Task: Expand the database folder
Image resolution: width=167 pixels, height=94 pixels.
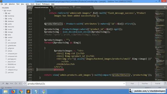Action: coord(4,21)
